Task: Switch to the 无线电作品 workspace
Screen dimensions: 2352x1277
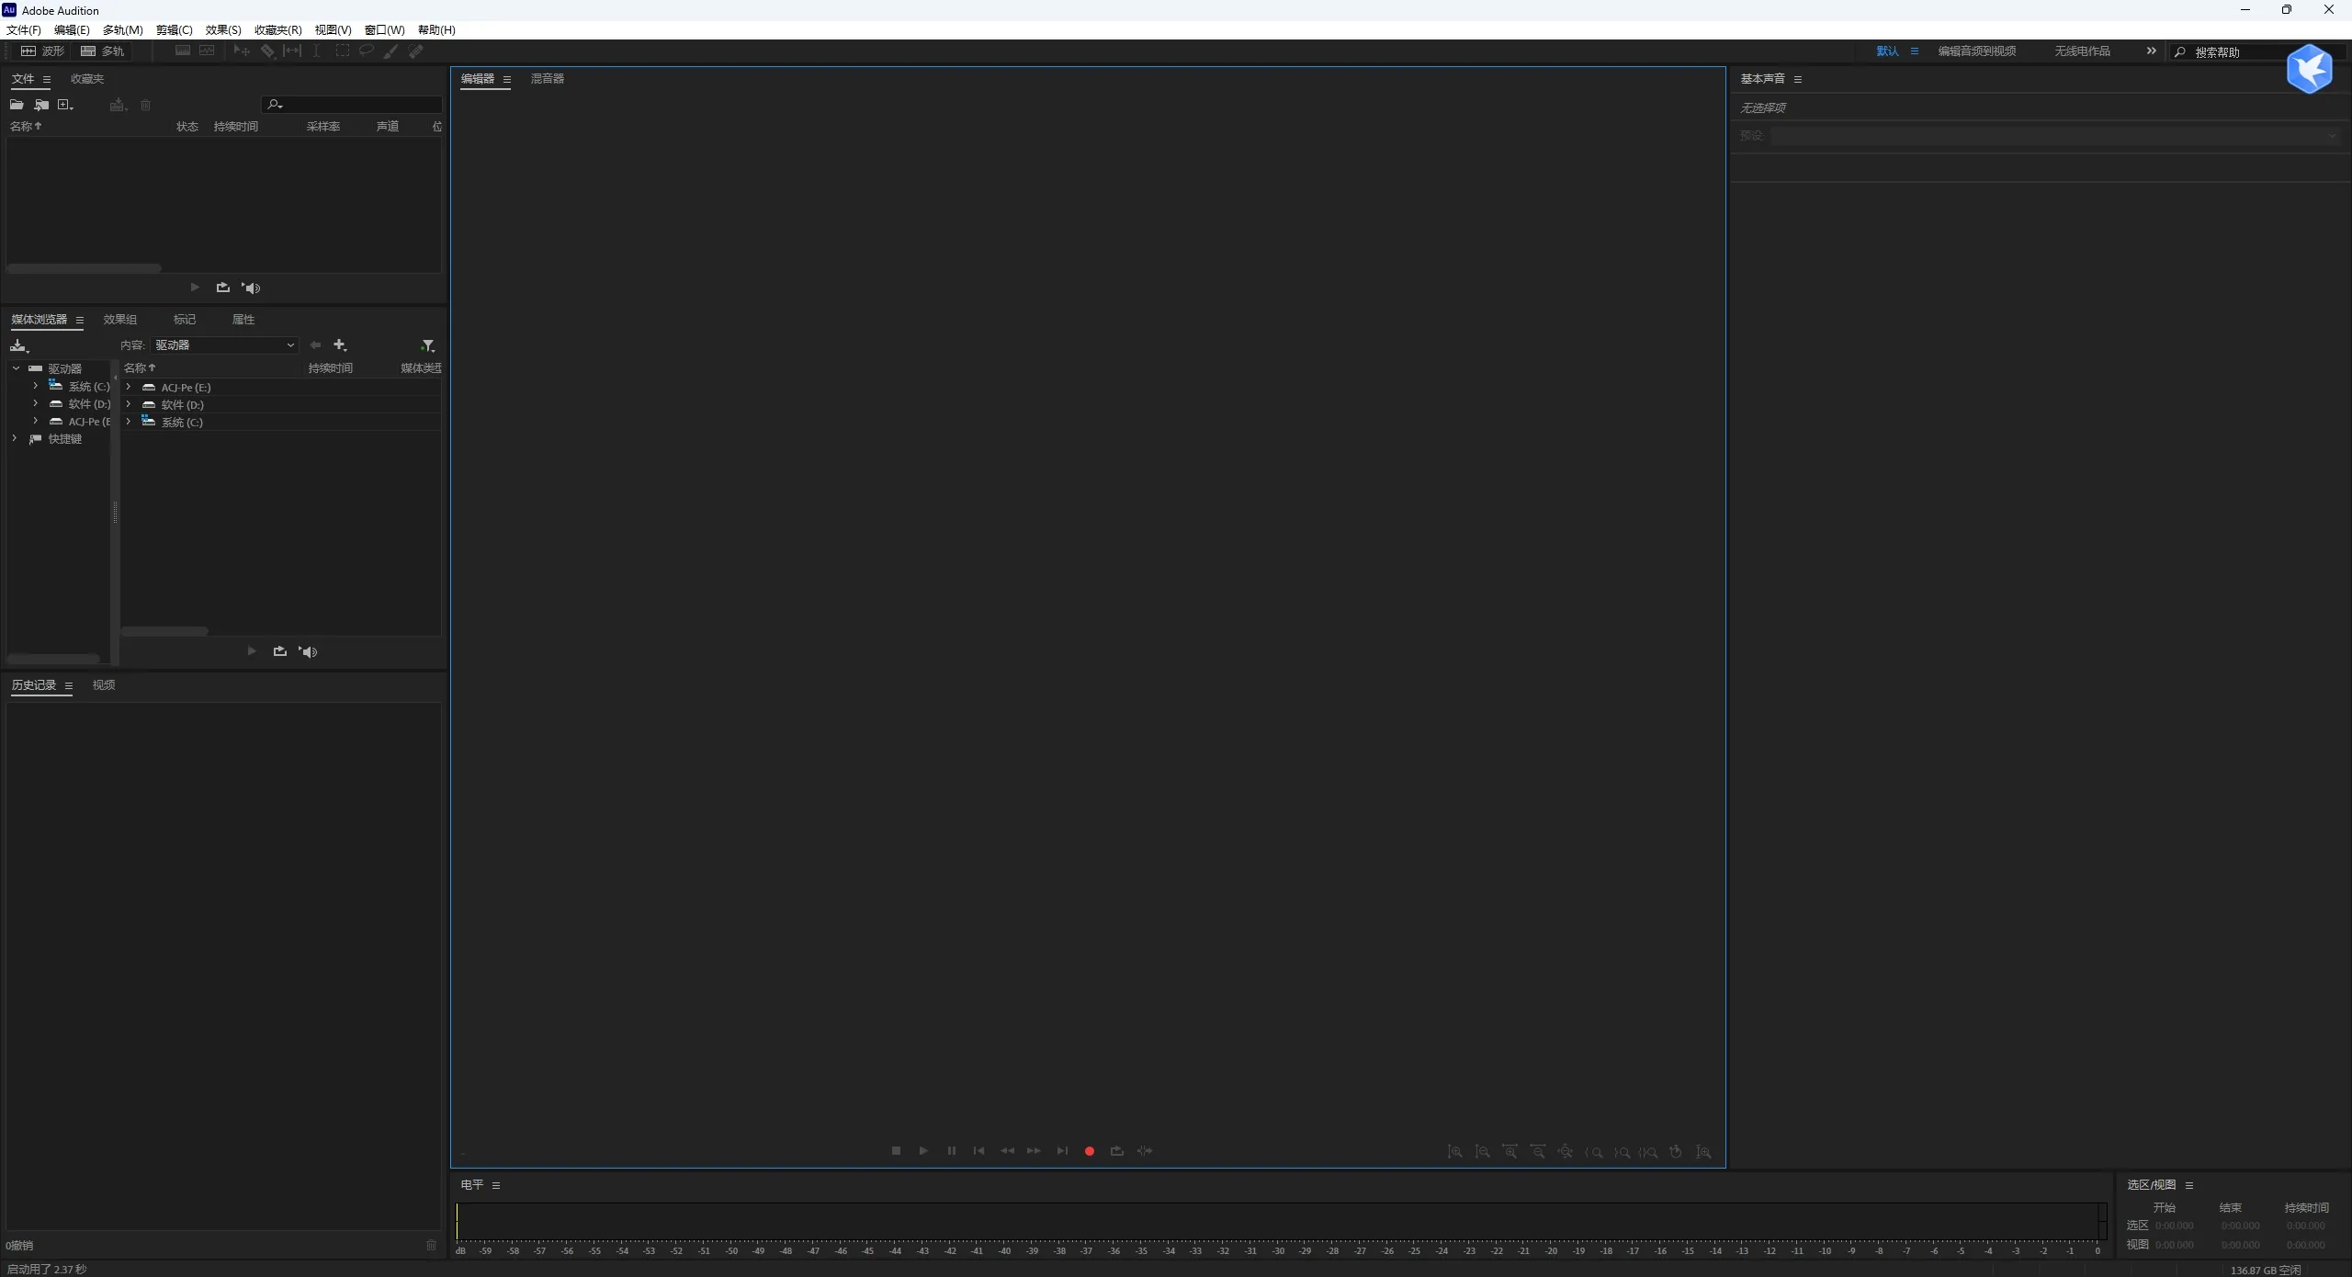Action: pyautogui.click(x=2082, y=51)
